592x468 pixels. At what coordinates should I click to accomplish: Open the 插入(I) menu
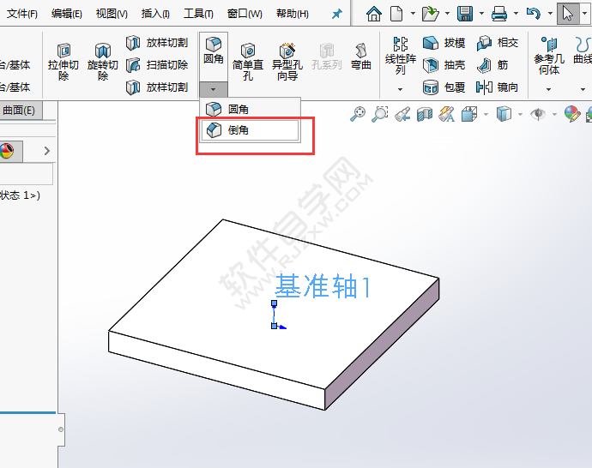tap(155, 14)
